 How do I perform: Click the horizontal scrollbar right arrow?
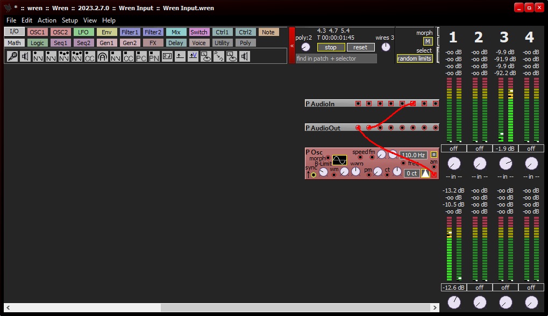point(435,307)
